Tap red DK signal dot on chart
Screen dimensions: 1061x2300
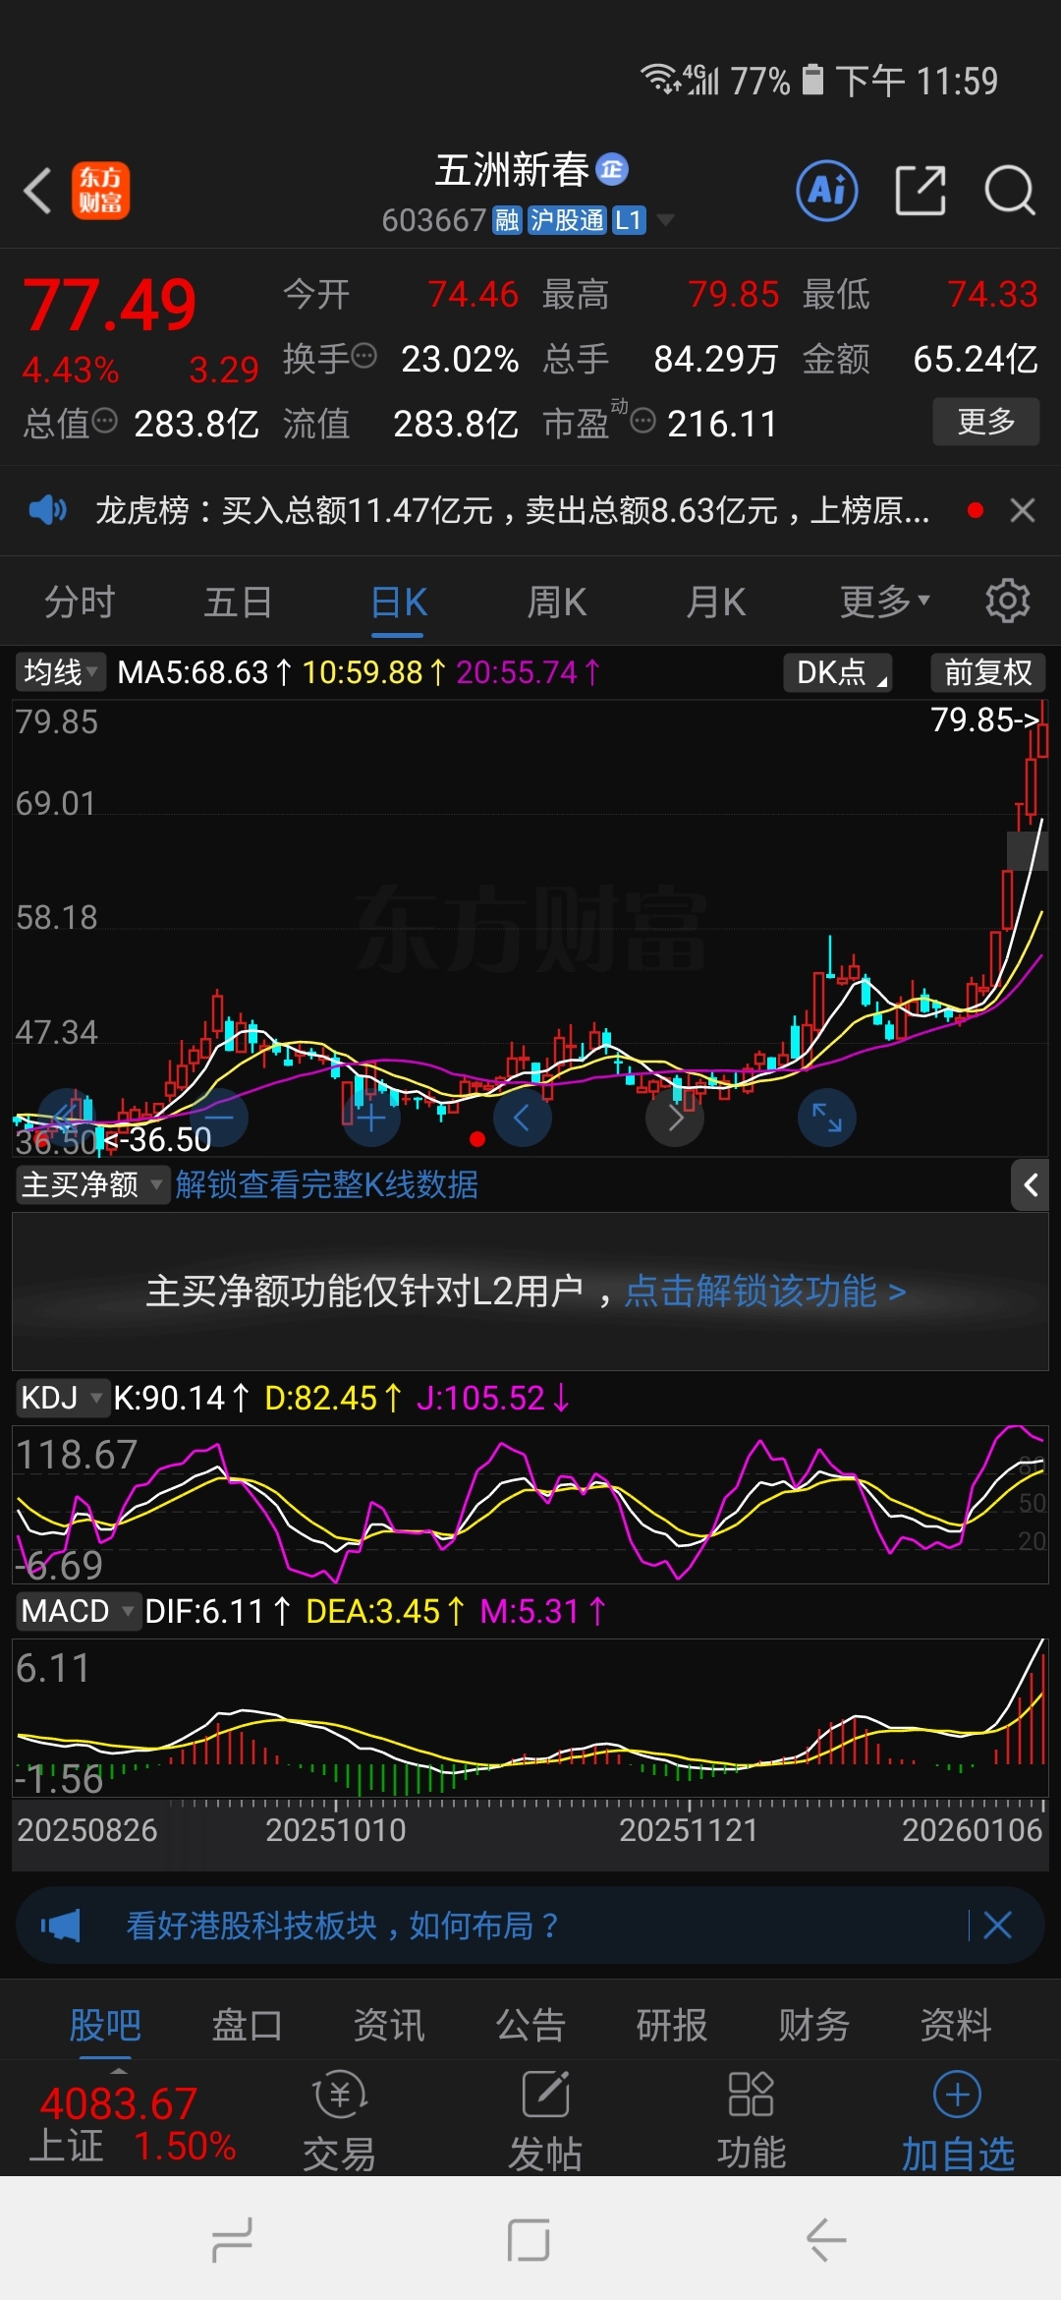click(477, 1139)
